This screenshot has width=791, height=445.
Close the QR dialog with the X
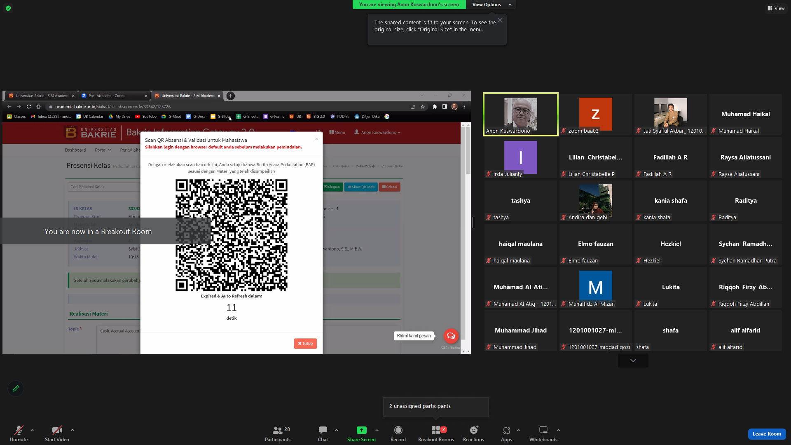[x=316, y=139]
